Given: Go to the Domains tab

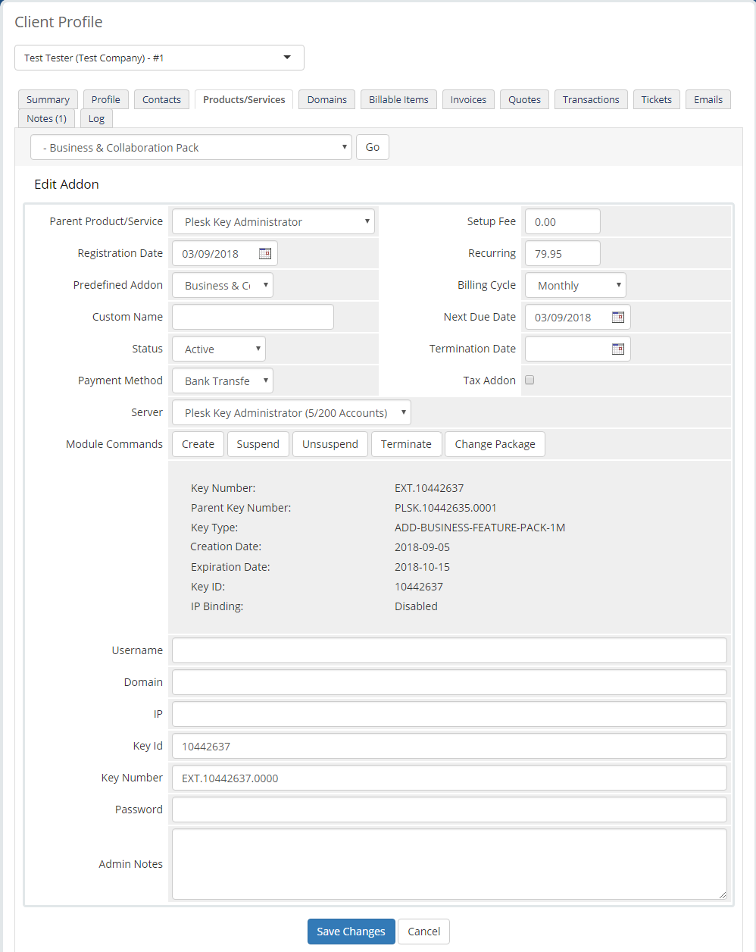Looking at the screenshot, I should point(326,99).
